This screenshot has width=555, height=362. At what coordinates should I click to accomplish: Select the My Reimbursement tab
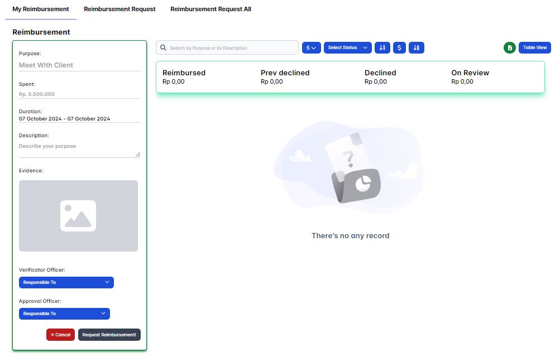[41, 9]
